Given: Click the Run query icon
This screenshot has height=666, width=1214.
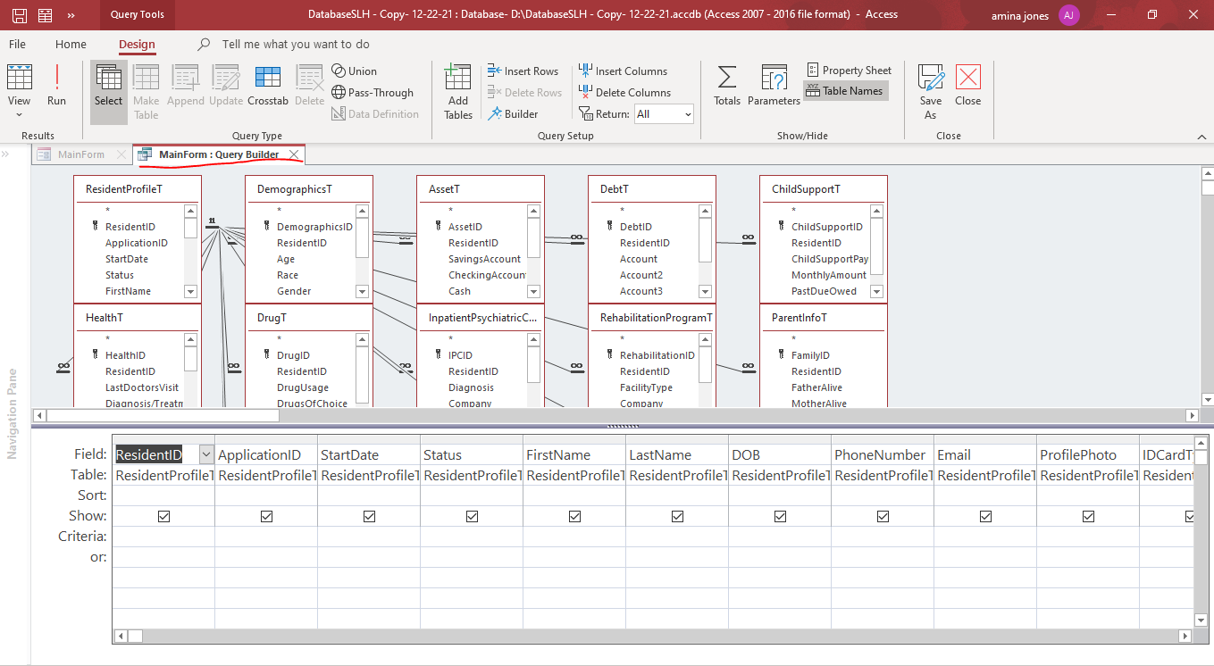Looking at the screenshot, I should (x=56, y=79).
